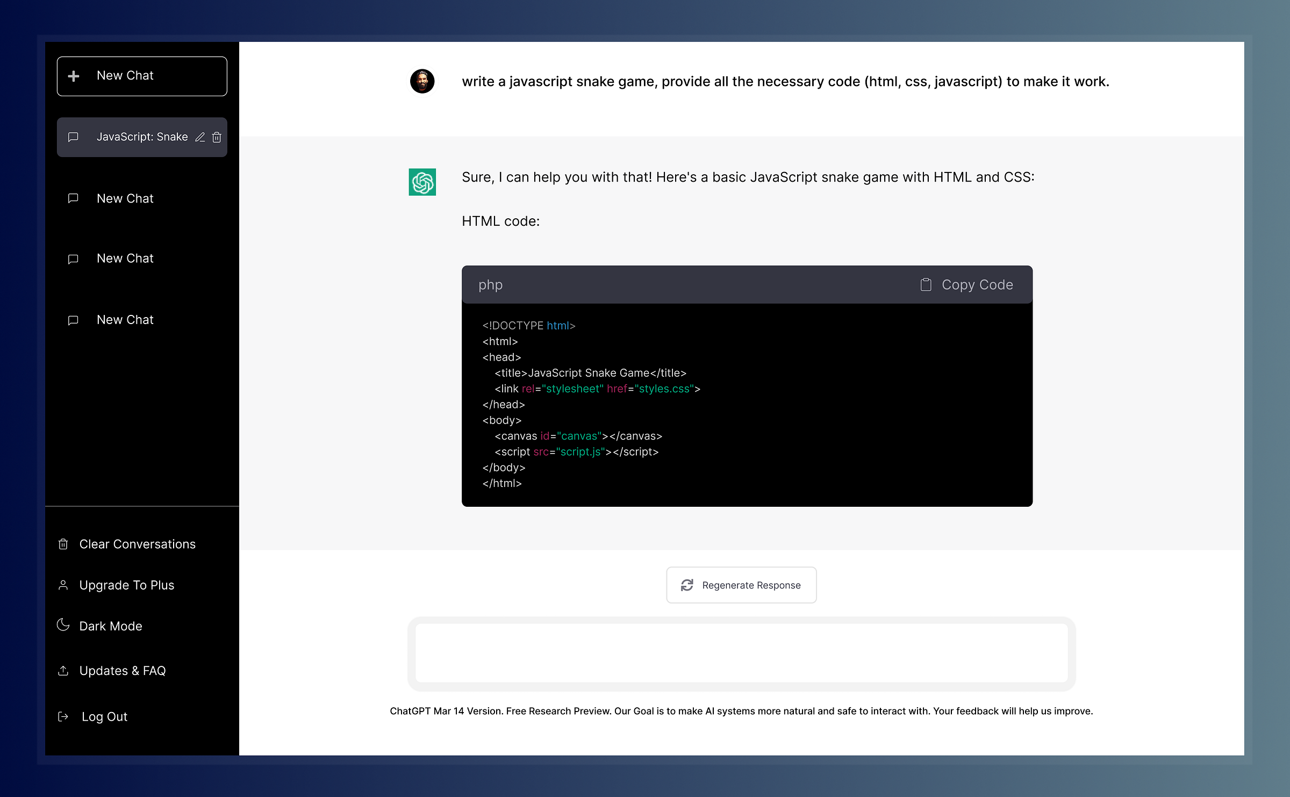Click the user avatar next to the prompt
This screenshot has width=1290, height=797.
point(422,81)
